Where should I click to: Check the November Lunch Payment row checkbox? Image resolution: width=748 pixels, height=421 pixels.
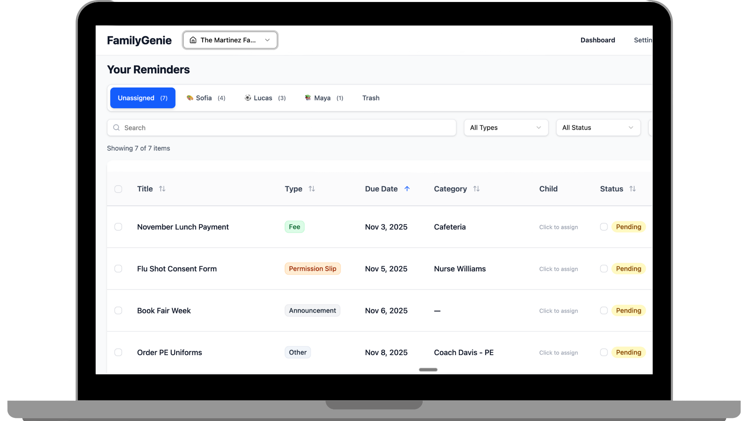pyautogui.click(x=118, y=226)
